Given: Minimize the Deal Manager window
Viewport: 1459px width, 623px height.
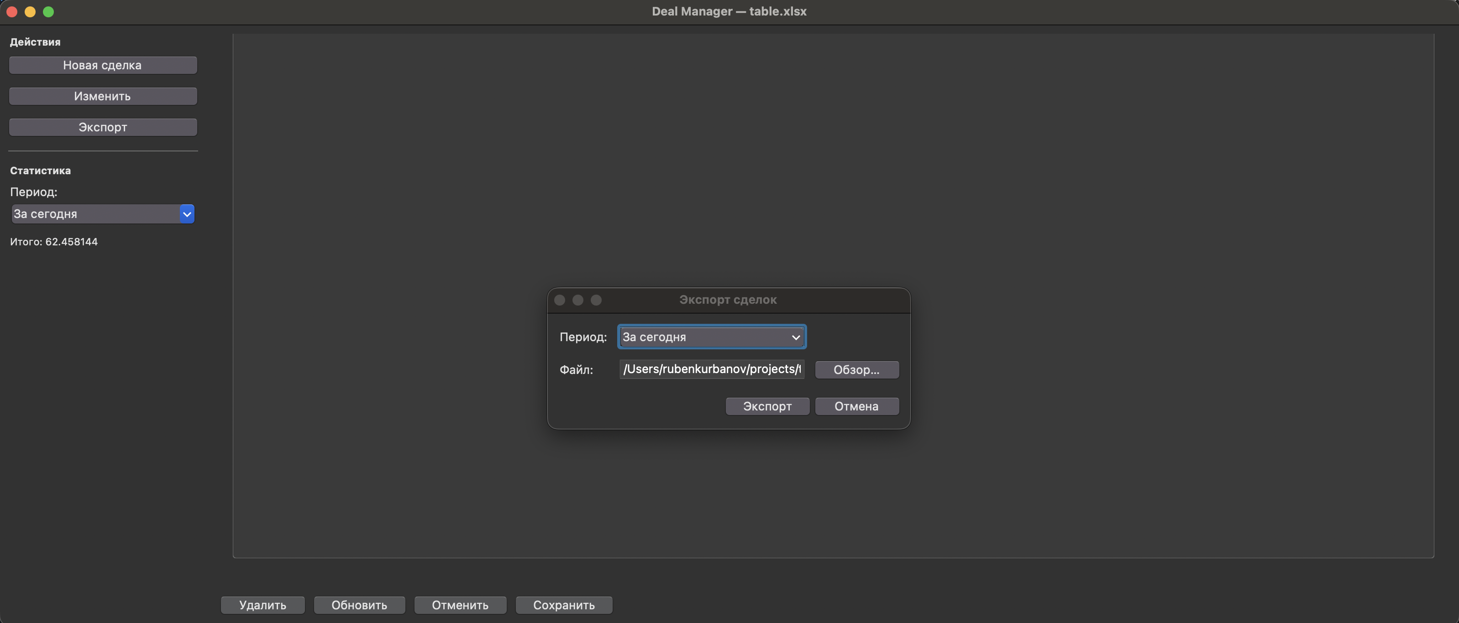Looking at the screenshot, I should [30, 12].
